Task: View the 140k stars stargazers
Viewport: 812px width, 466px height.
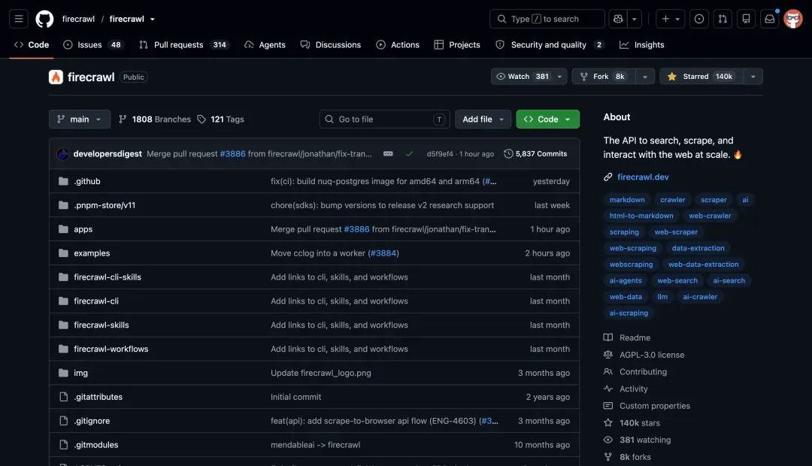Action: 640,423
